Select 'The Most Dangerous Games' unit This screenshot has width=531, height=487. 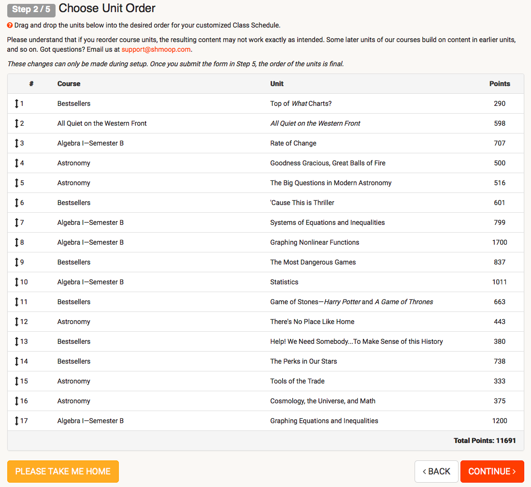click(313, 262)
